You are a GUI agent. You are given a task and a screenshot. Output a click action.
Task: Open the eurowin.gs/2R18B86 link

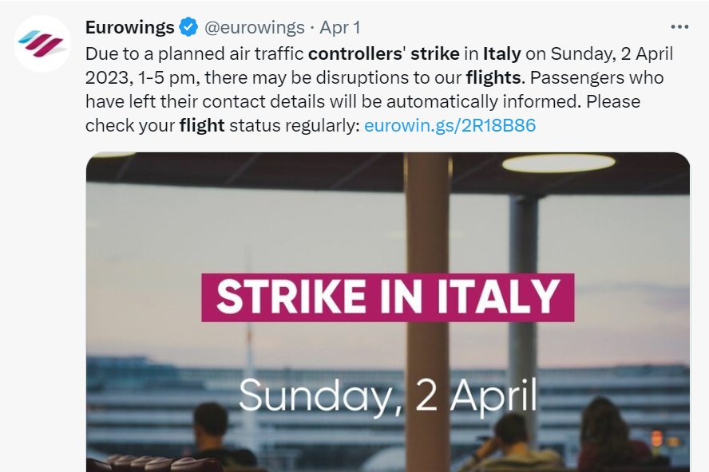[x=450, y=125]
